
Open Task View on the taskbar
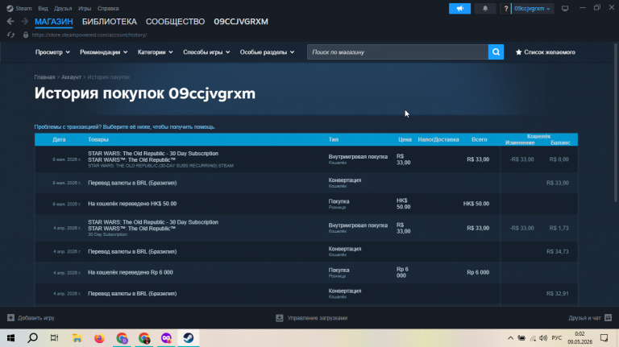click(x=55, y=338)
